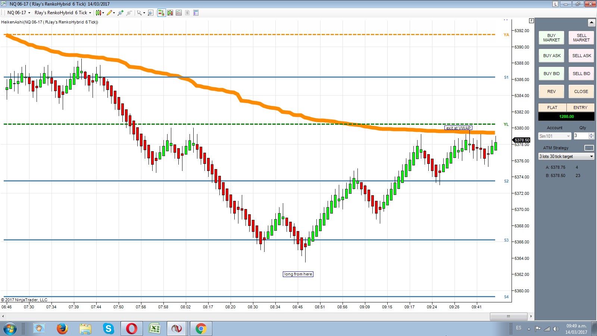This screenshot has height=336, width=597.
Task: Click the Qty input field
Action: coord(581,136)
